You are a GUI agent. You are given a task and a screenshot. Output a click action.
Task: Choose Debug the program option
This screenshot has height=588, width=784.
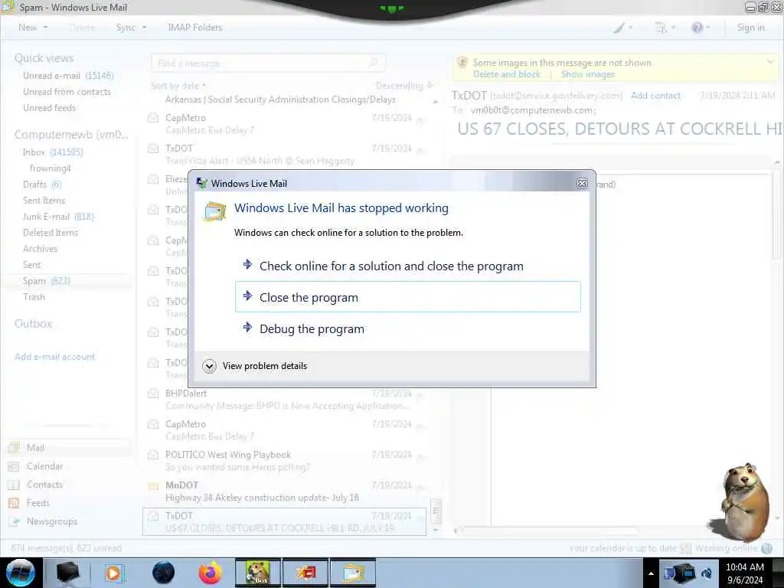(407, 328)
